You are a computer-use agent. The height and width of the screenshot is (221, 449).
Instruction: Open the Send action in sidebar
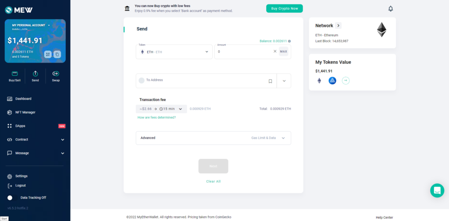pyautogui.click(x=35, y=76)
